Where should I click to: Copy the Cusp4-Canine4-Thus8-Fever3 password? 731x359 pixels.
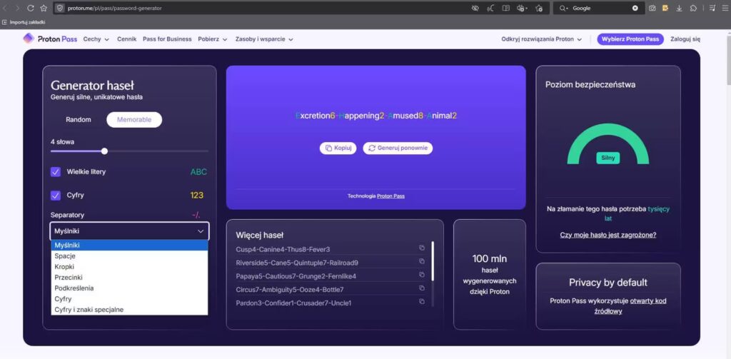point(422,248)
